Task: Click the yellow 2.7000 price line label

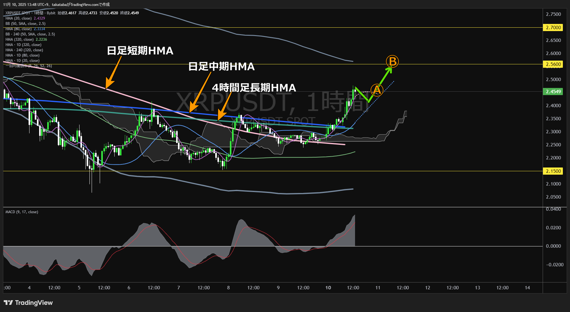Action: coord(553,28)
